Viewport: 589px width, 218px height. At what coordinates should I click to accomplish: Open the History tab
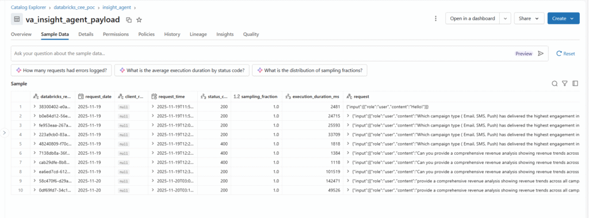point(172,34)
